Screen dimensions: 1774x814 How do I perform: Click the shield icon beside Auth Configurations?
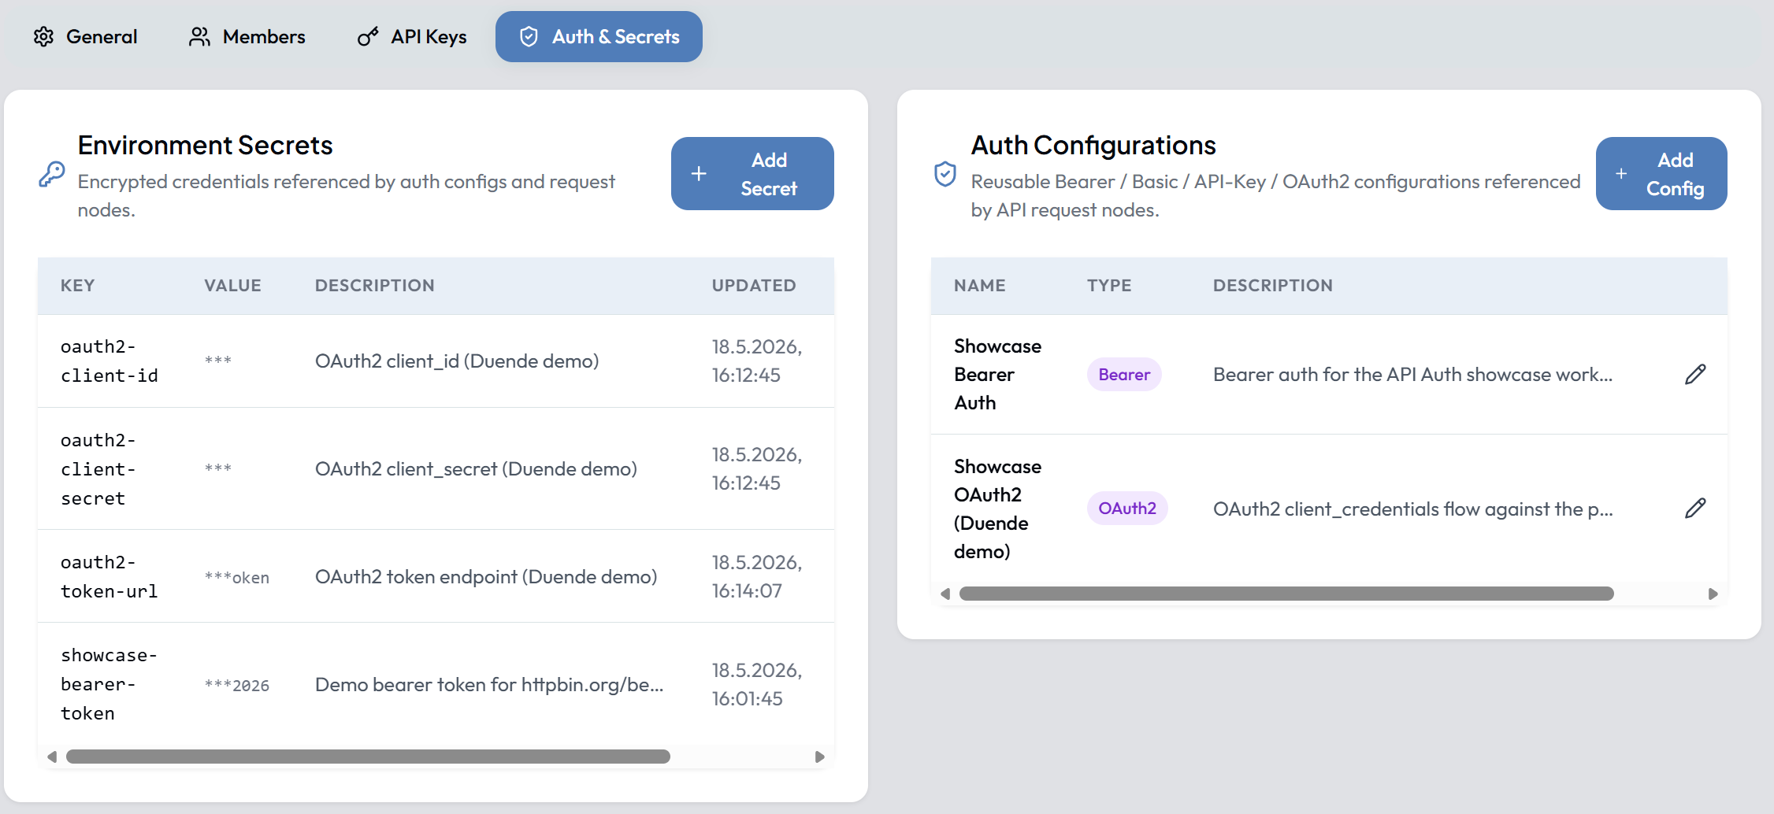point(945,174)
